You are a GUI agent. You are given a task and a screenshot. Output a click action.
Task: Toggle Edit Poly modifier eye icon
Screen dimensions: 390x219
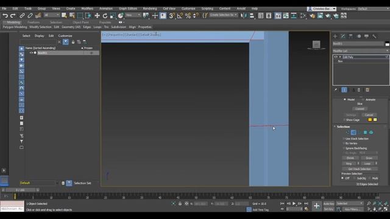tap(336, 57)
